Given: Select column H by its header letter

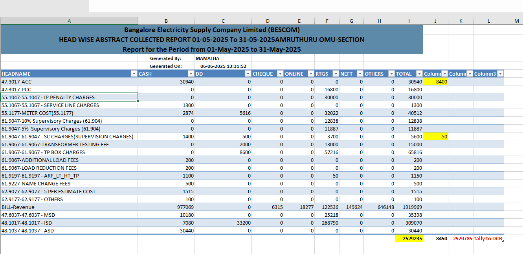Looking at the screenshot, I should click(x=379, y=21).
